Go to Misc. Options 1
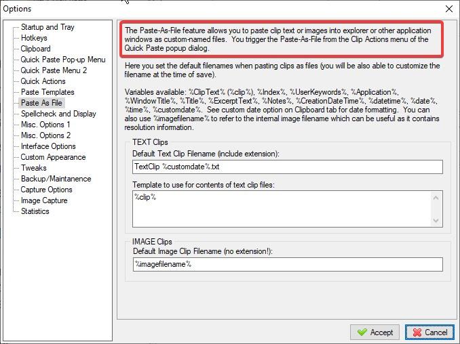This screenshot has height=344, width=460. (x=45, y=125)
